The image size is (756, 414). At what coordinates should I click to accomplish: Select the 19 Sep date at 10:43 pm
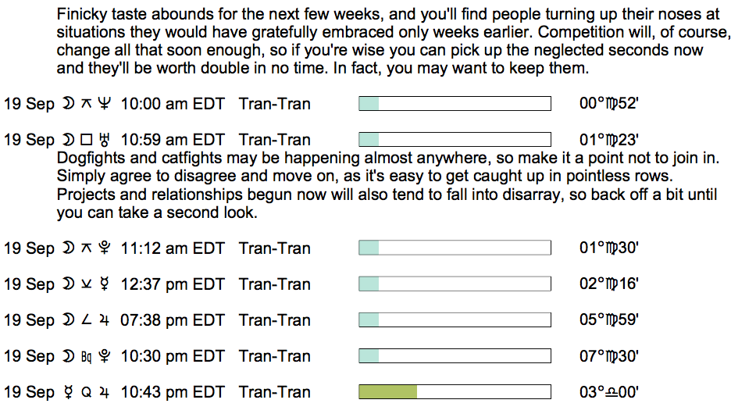pyautogui.click(x=29, y=392)
